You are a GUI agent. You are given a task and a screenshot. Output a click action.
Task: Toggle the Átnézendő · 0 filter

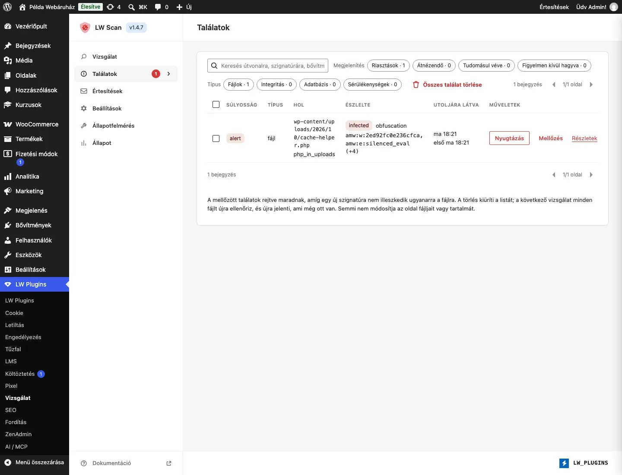point(434,66)
